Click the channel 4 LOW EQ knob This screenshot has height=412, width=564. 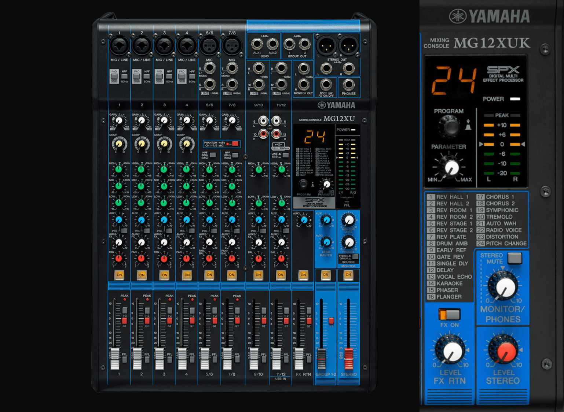coord(187,203)
